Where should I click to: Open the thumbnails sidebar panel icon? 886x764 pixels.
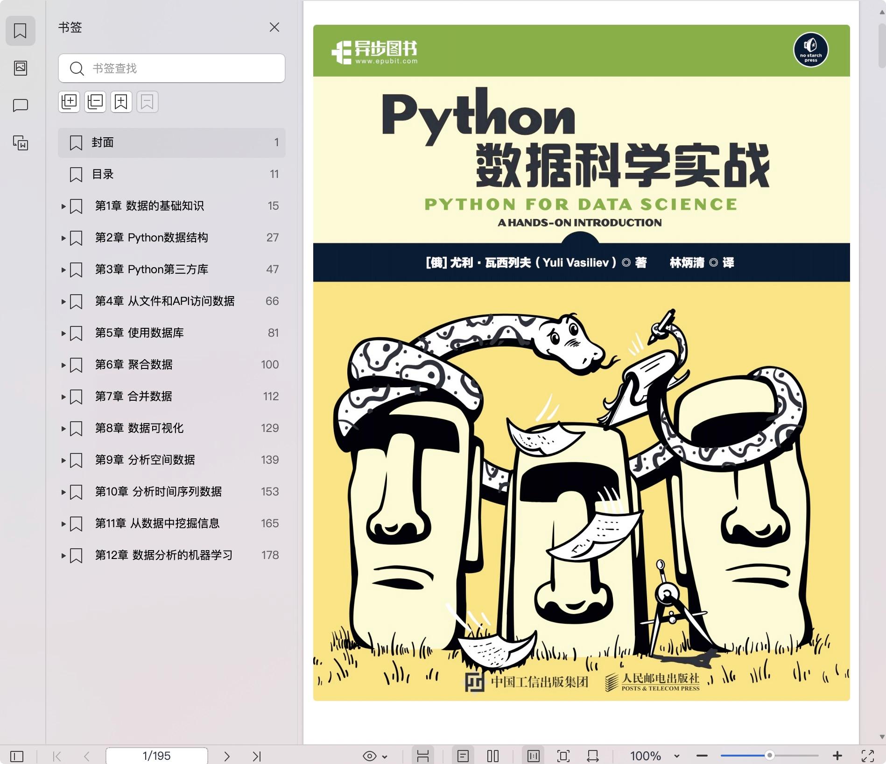pos(20,68)
